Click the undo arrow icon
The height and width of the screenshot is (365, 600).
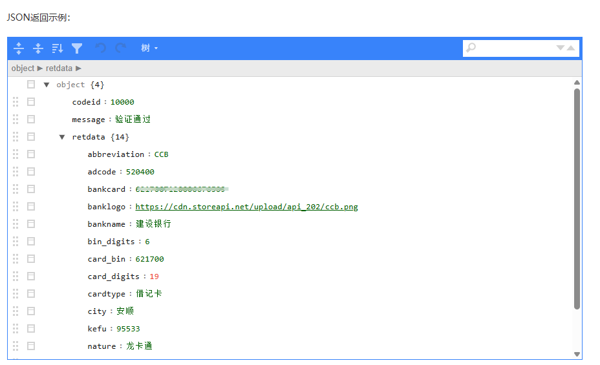101,48
